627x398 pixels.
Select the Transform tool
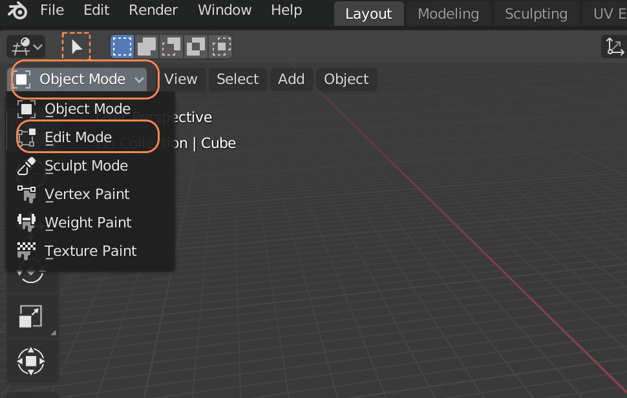pos(31,361)
